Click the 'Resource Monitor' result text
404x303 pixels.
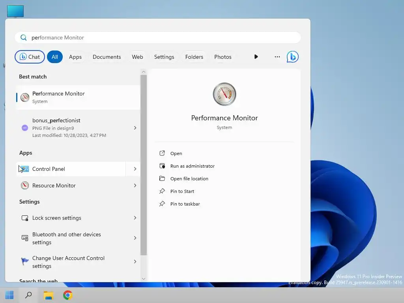tap(54, 185)
